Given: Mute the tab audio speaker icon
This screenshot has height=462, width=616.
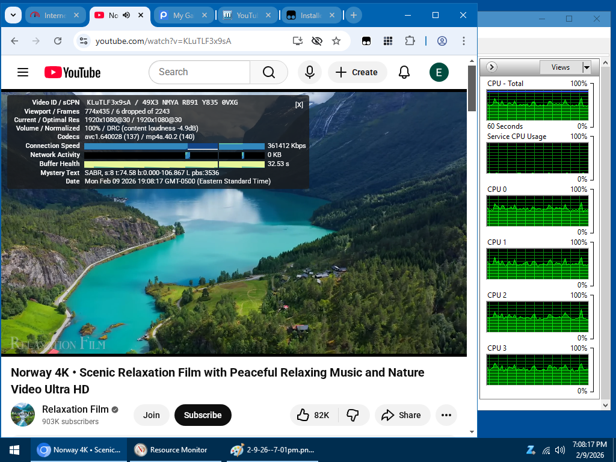Looking at the screenshot, I should (126, 15).
